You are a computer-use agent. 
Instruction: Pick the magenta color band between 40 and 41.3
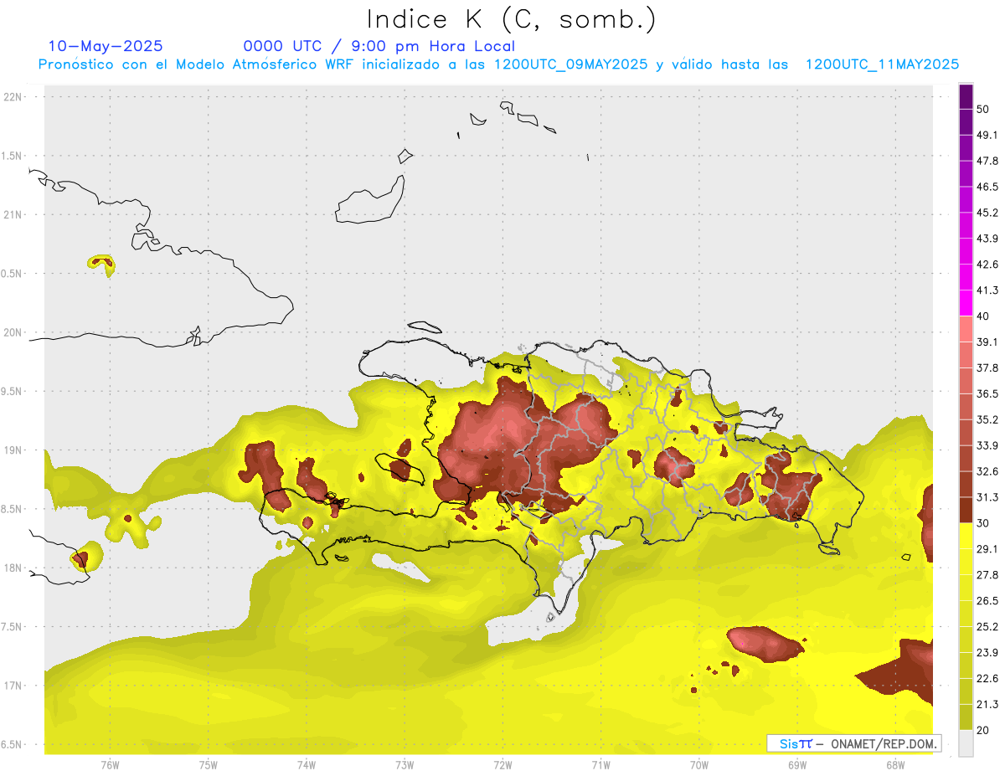coord(966,303)
